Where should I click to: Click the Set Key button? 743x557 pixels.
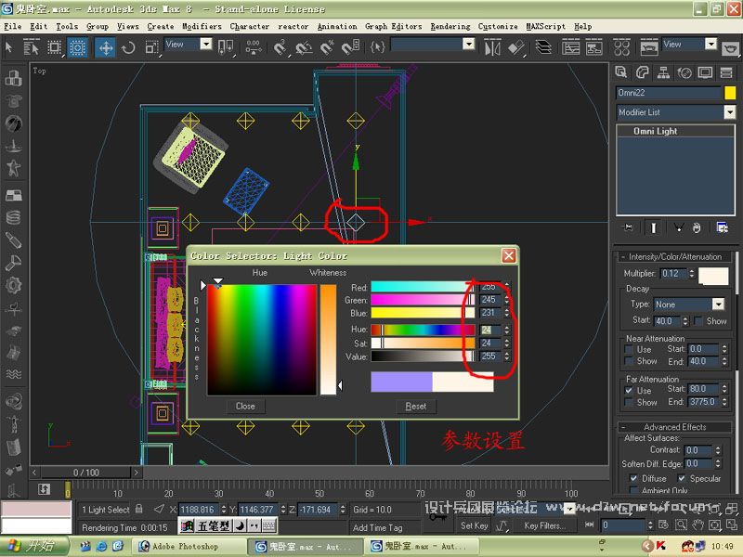click(x=474, y=525)
